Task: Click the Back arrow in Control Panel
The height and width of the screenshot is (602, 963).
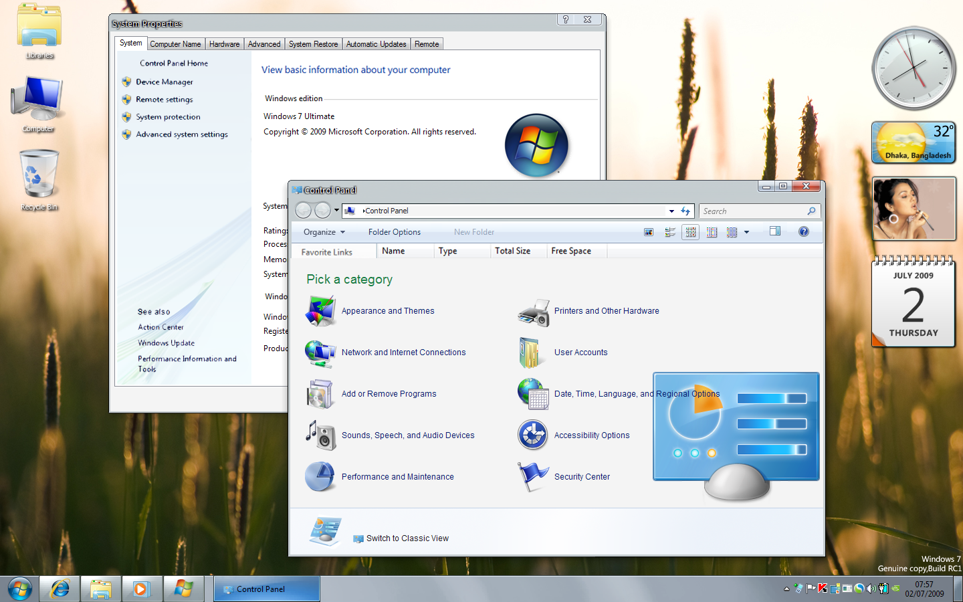Action: [x=303, y=210]
